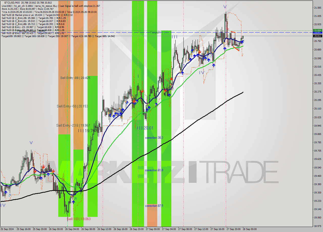Select the 20.515 price axis value
The height and width of the screenshot is (232, 323).
317,67
